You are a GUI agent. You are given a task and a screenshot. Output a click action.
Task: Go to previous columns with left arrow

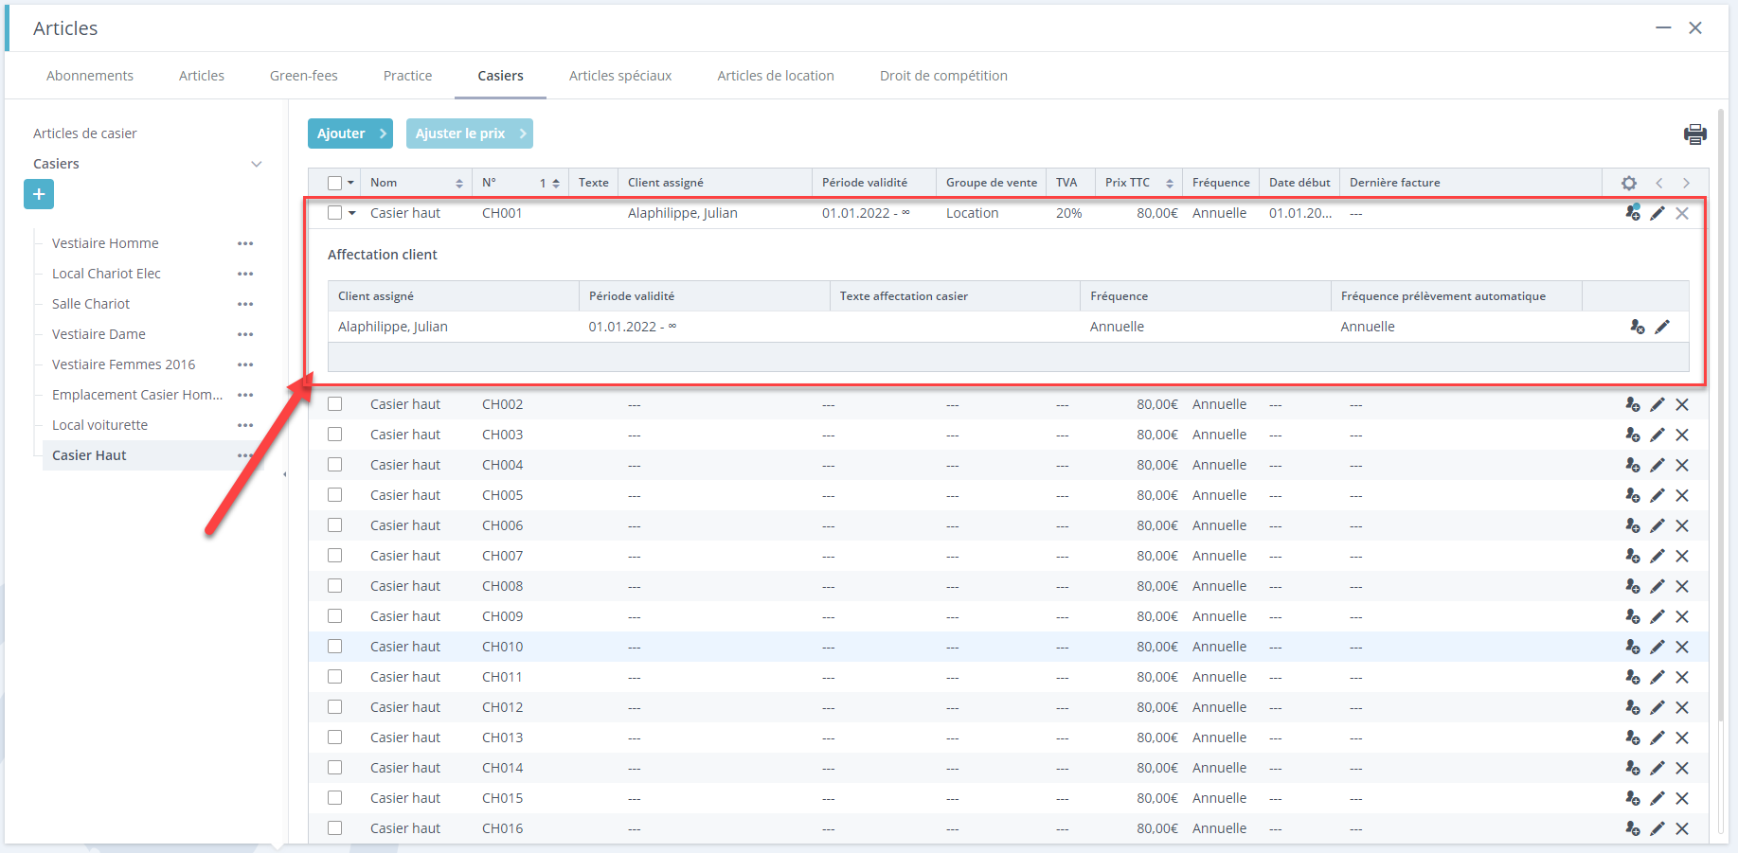point(1659,183)
